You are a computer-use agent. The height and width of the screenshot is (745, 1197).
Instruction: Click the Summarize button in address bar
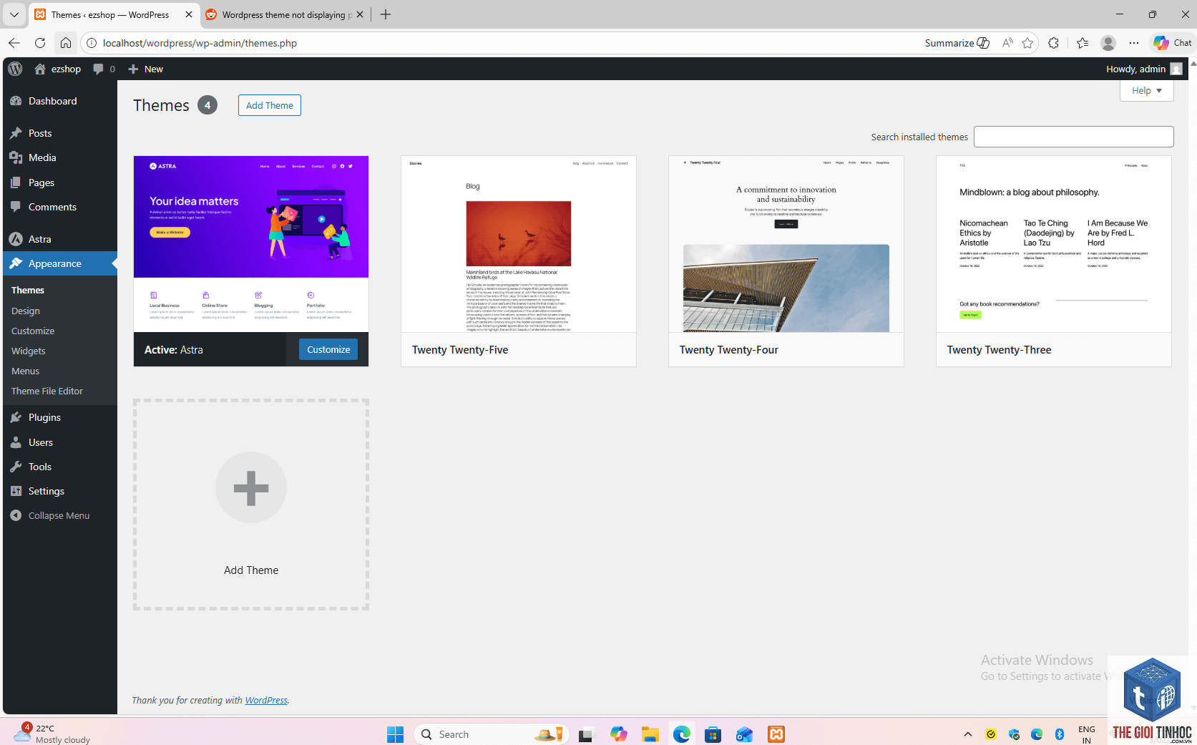coord(957,43)
